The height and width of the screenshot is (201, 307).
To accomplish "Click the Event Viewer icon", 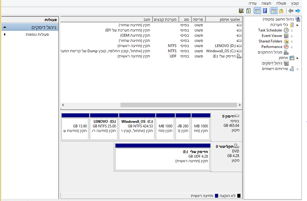I will (286, 36).
